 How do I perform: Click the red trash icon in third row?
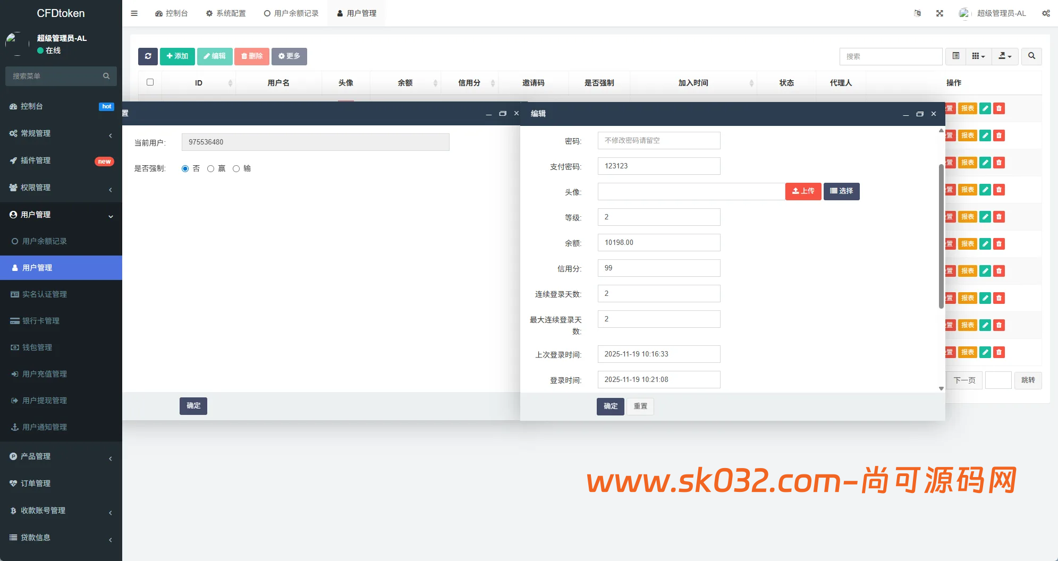(999, 163)
